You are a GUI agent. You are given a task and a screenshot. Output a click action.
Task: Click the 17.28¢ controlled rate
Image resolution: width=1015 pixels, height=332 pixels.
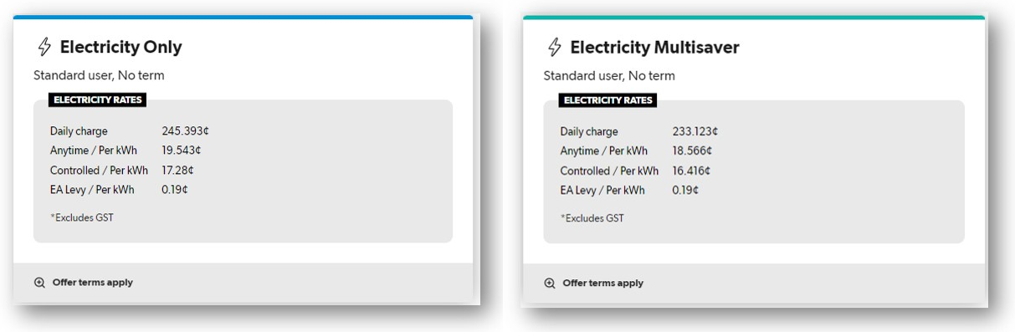tap(177, 170)
